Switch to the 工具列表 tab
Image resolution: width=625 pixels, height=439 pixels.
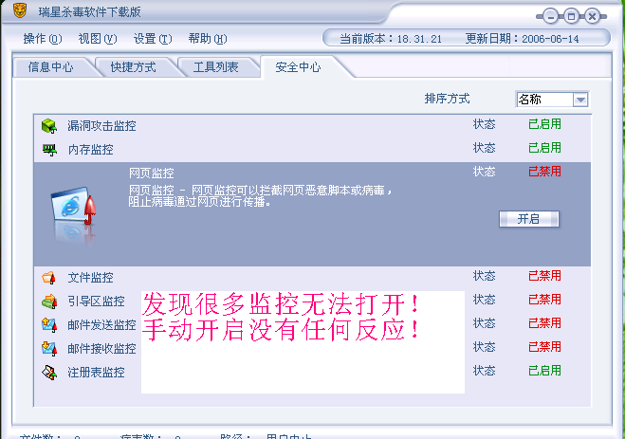[x=215, y=67]
